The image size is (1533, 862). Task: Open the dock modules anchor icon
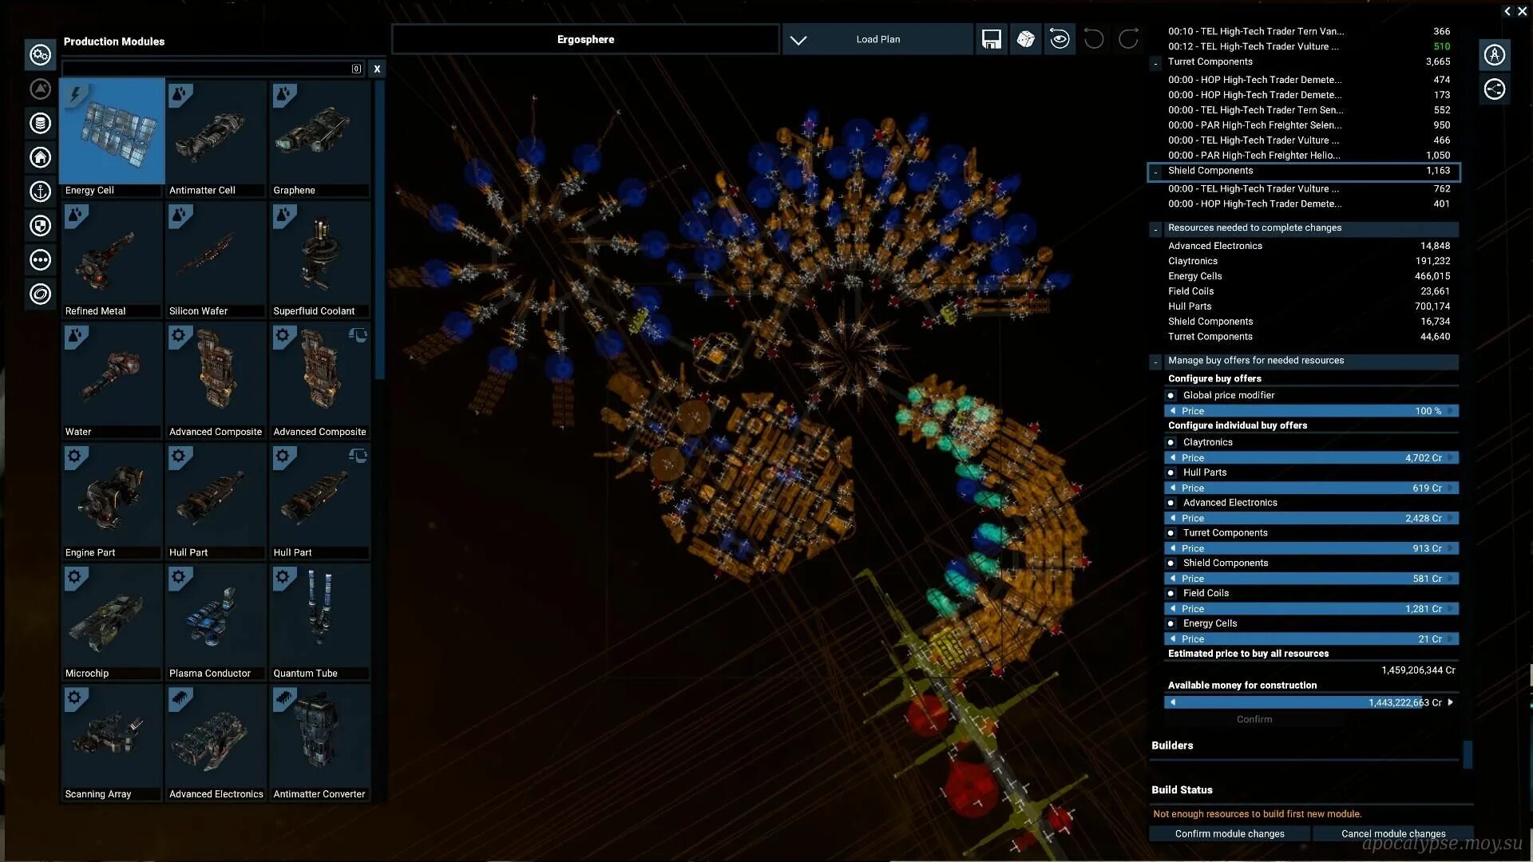(40, 192)
